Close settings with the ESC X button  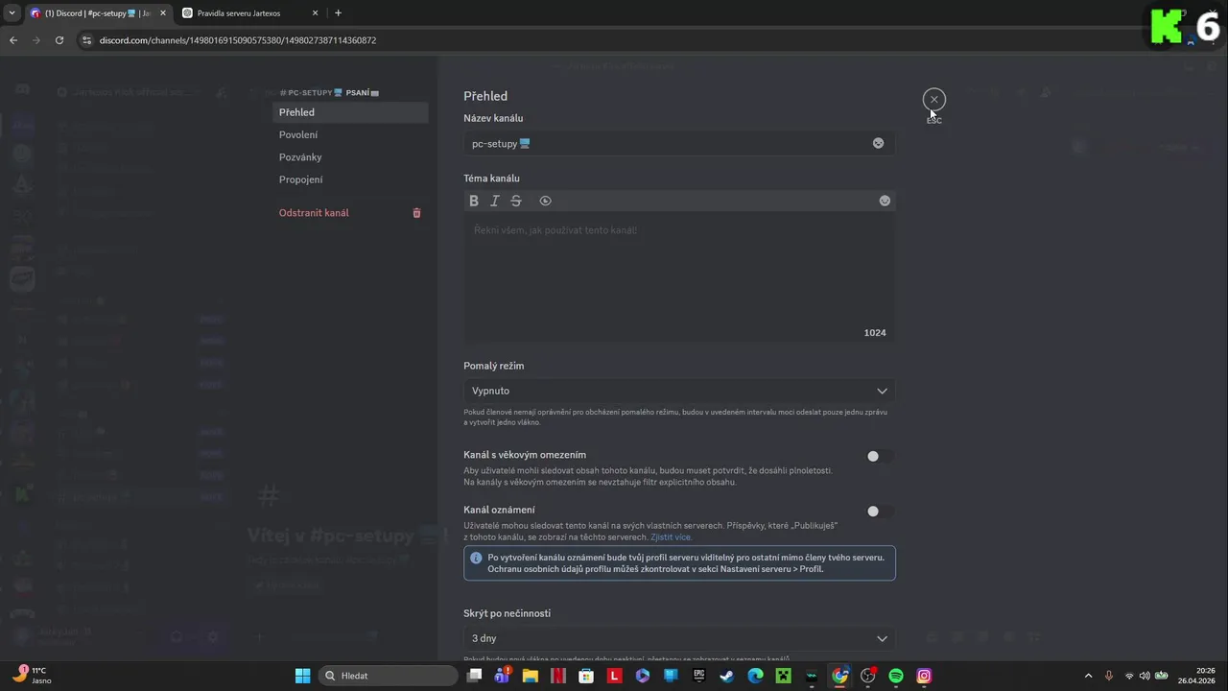click(934, 99)
